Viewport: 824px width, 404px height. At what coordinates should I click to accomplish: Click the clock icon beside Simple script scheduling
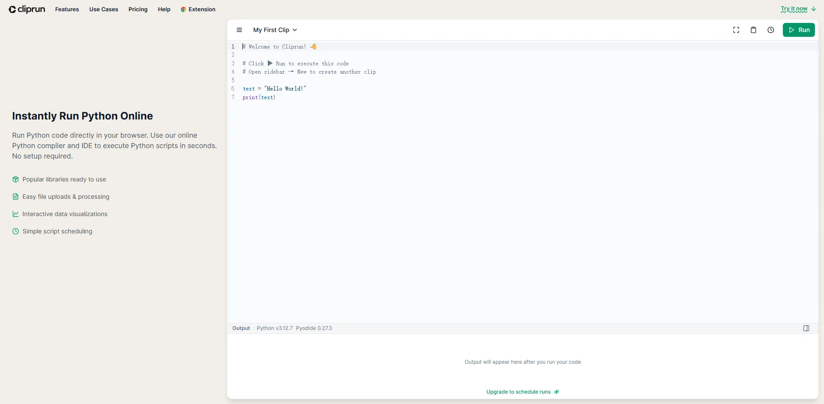click(x=16, y=231)
